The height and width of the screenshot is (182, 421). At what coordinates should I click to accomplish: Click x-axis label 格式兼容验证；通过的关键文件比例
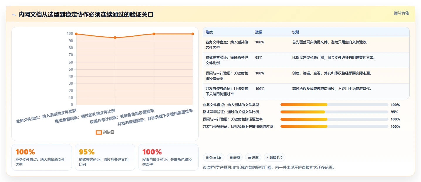(85, 116)
